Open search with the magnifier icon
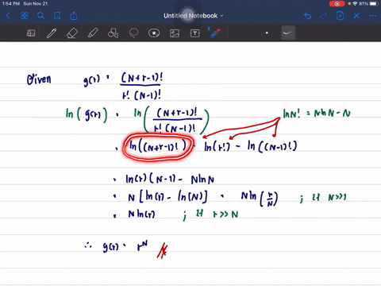This screenshot has width=381, height=286. pyautogui.click(x=40, y=16)
